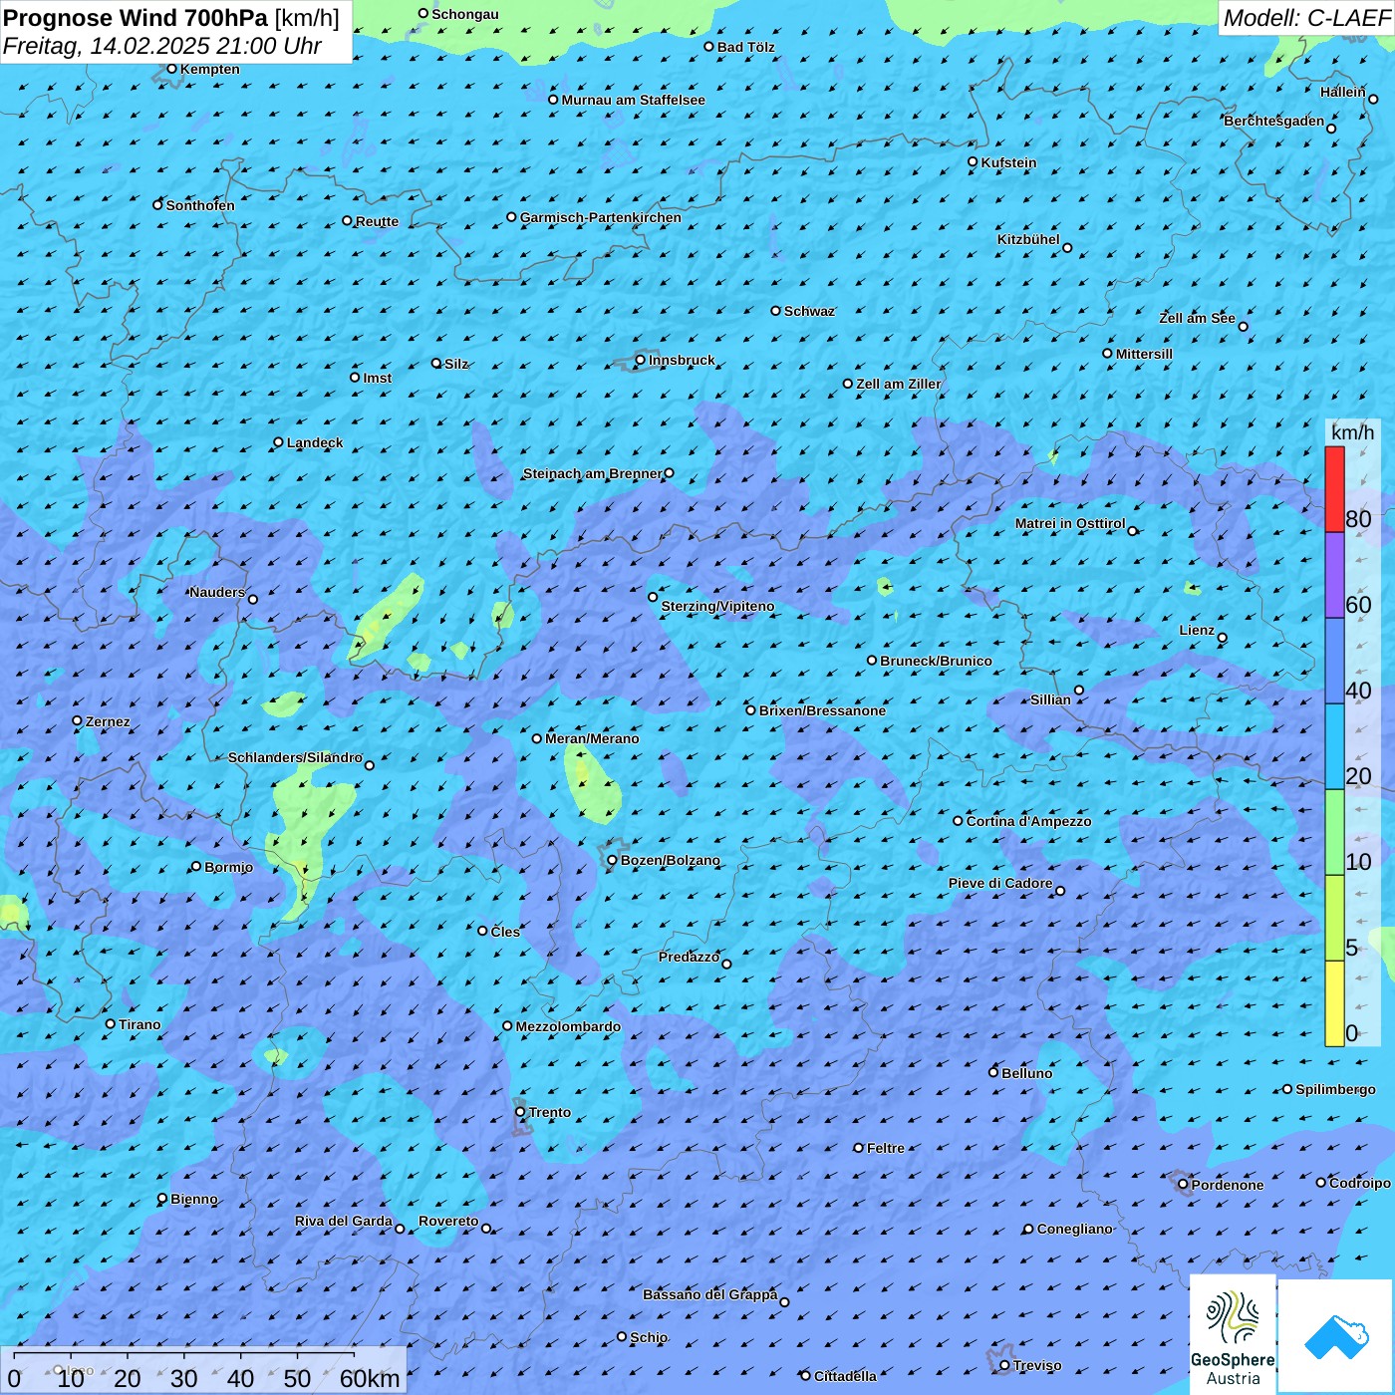The height and width of the screenshot is (1395, 1395).
Task: Select the purple 60-80 km/h legend color
Action: pyautogui.click(x=1334, y=575)
